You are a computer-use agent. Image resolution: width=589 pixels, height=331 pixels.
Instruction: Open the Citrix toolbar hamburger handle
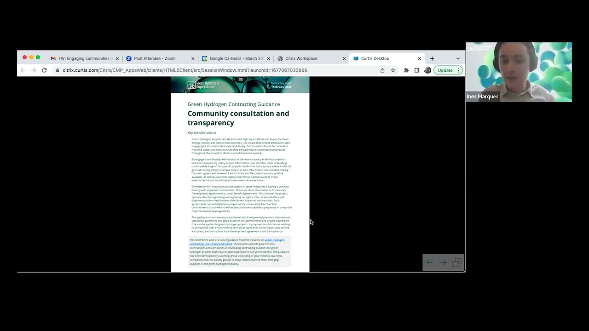[x=240, y=80]
